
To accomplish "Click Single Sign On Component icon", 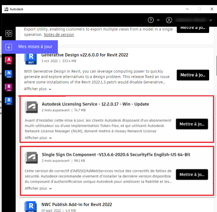I will tap(31, 157).
